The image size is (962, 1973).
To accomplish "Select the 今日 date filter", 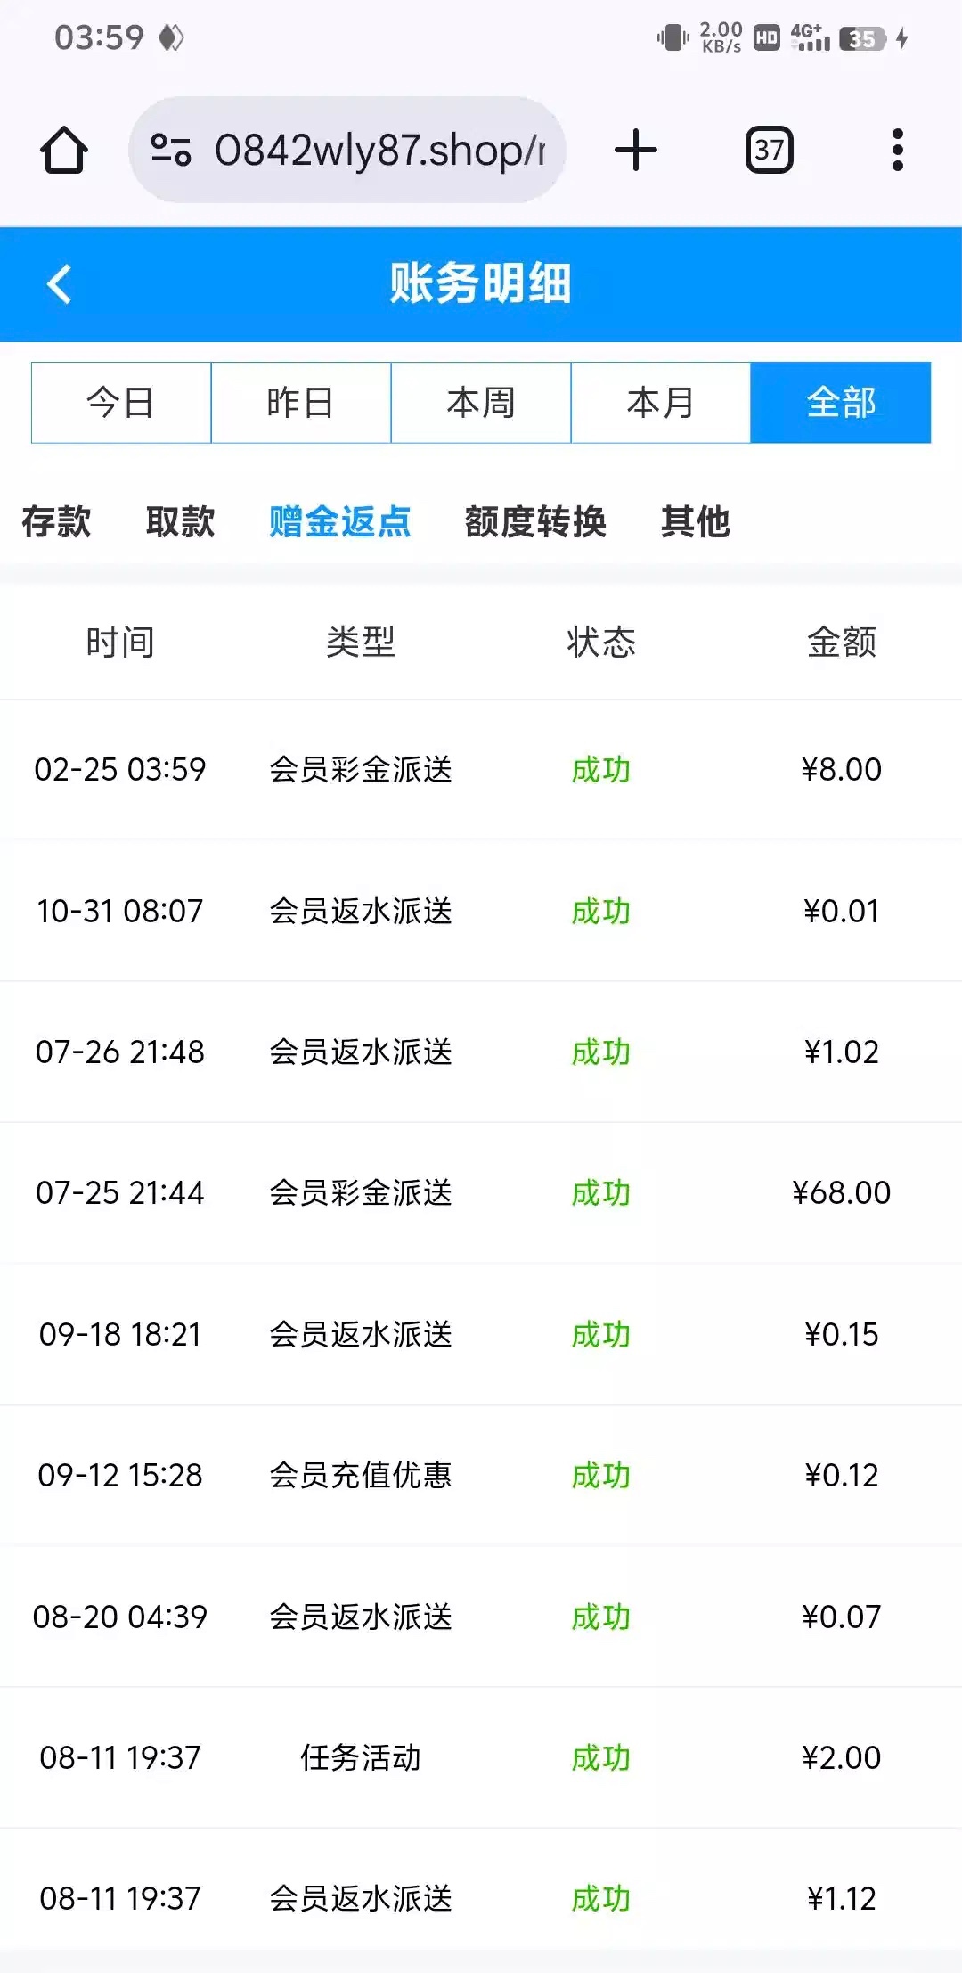I will coord(121,403).
